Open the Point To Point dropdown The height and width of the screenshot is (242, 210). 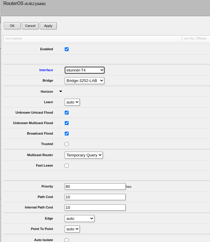click(72, 229)
